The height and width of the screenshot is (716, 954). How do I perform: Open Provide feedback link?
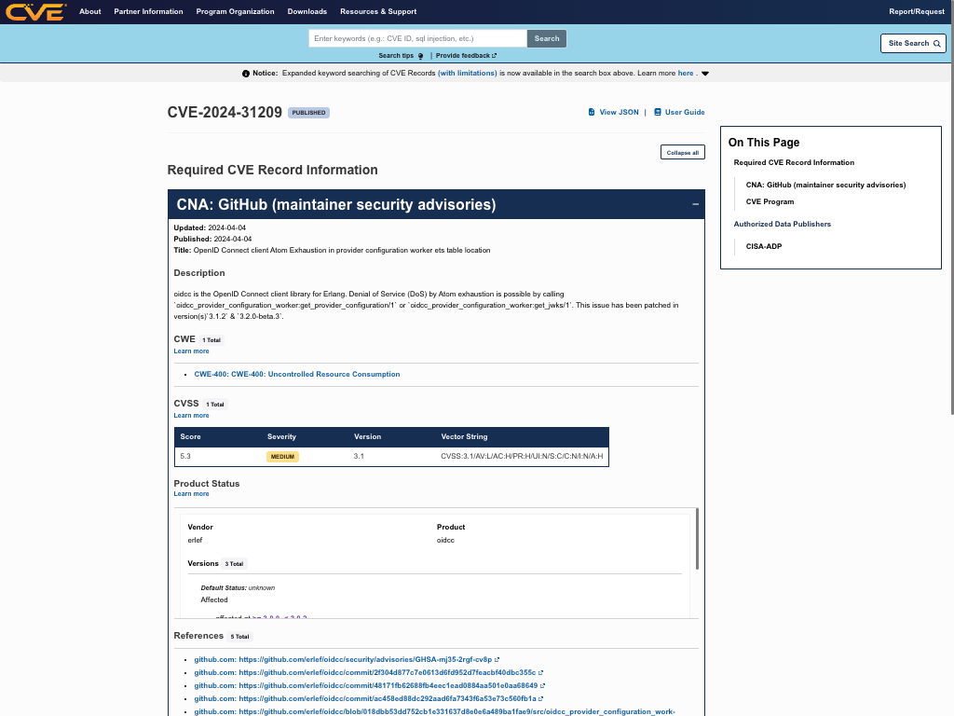coord(462,55)
